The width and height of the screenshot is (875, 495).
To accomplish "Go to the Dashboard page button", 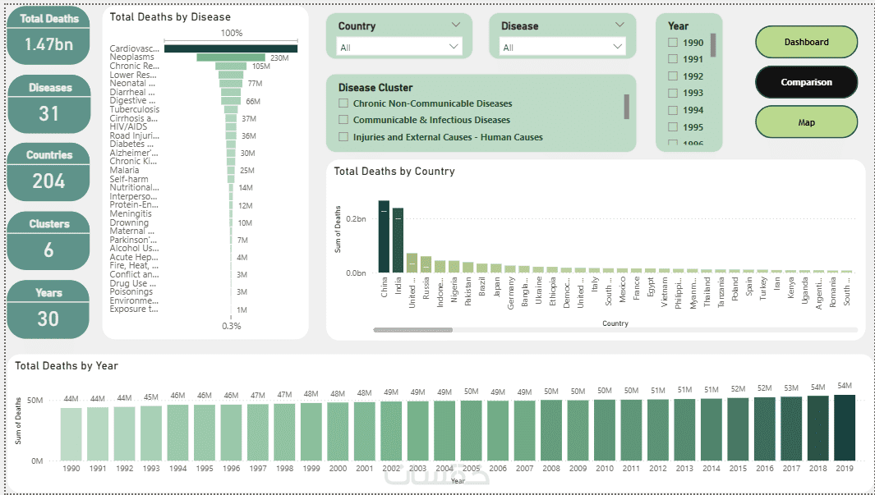I will pyautogui.click(x=806, y=42).
